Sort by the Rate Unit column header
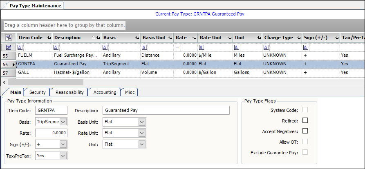 [210, 38]
